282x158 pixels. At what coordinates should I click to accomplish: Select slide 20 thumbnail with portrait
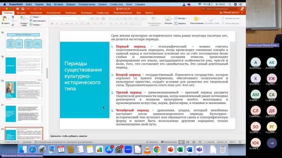[x=24, y=90]
